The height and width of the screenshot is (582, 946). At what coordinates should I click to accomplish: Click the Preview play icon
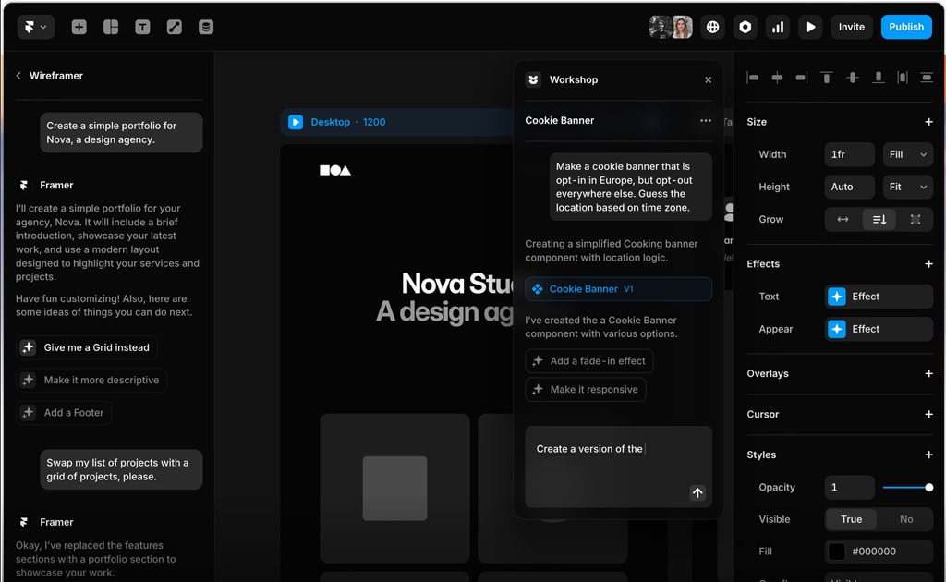[810, 27]
